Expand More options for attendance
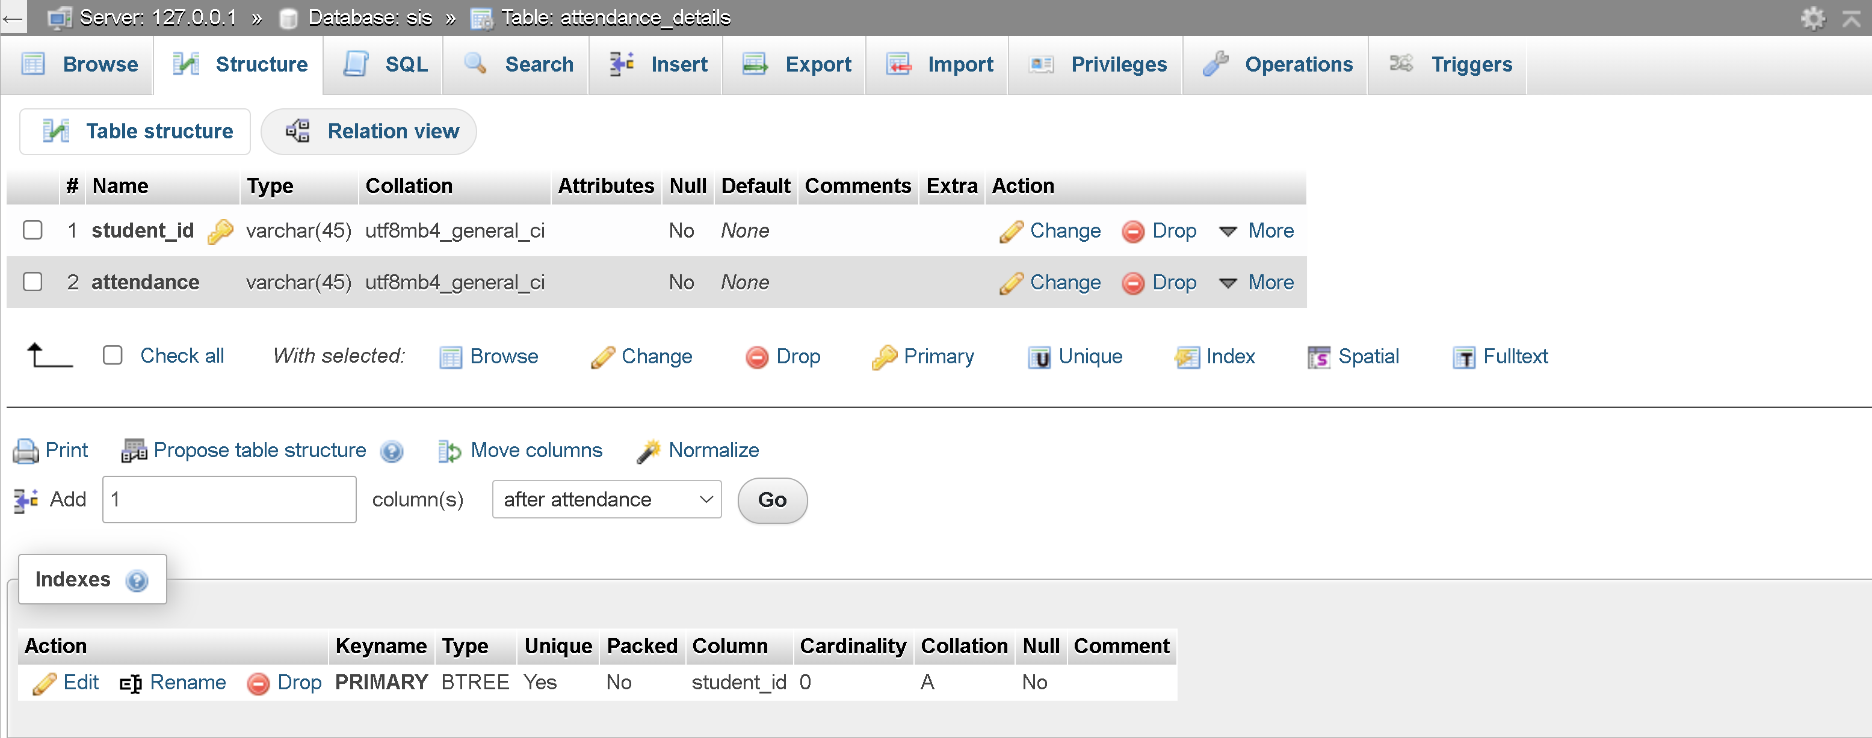 [1257, 283]
